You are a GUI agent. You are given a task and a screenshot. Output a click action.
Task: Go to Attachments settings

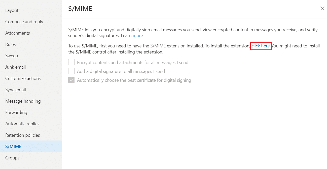pyautogui.click(x=17, y=33)
